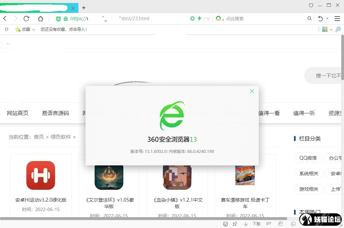Open the 血染小镇 pixel face thumbnail

coord(177,178)
